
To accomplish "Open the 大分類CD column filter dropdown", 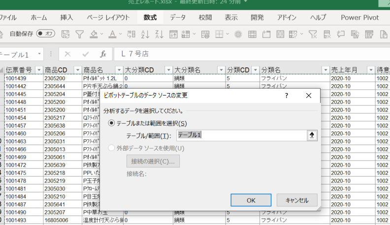I will 168,70.
